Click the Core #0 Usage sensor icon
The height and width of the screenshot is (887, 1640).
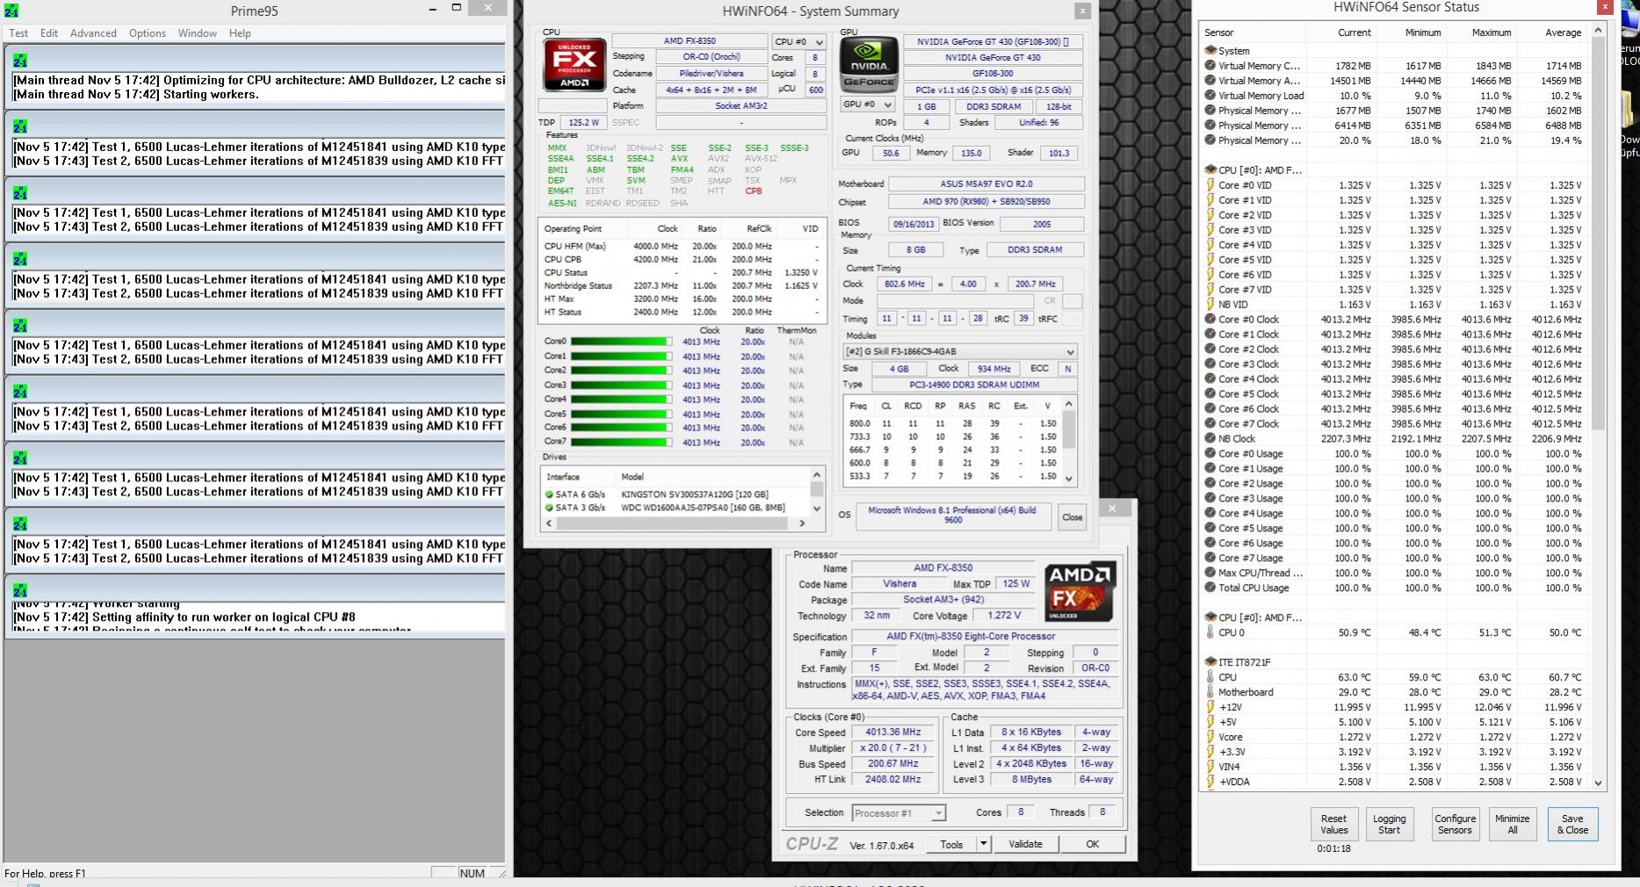click(x=1210, y=454)
